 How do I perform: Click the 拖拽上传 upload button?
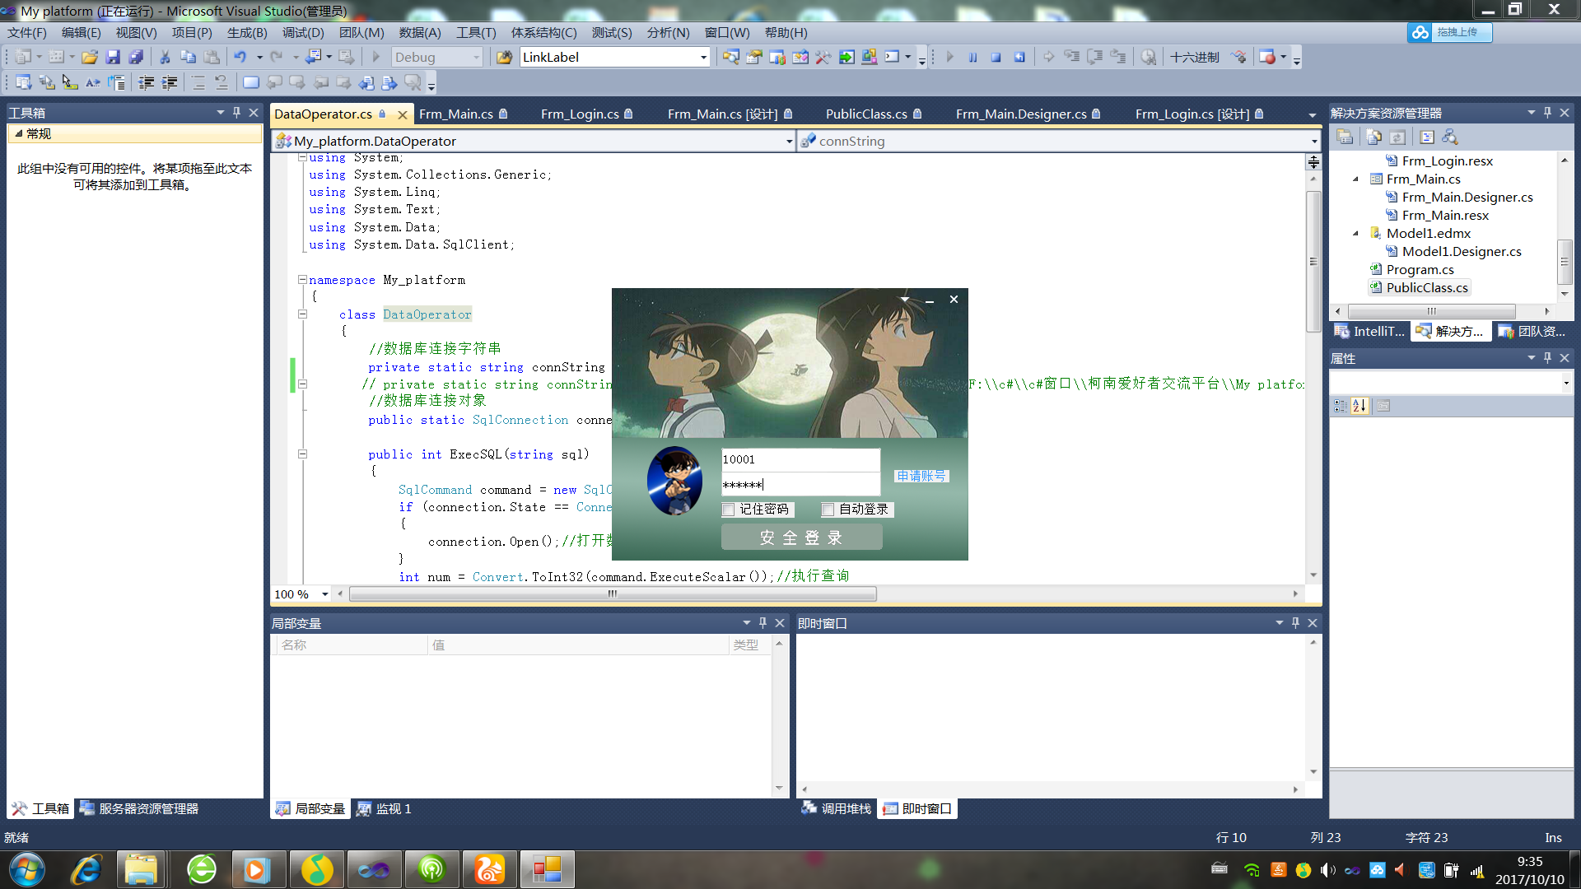pyautogui.click(x=1449, y=32)
